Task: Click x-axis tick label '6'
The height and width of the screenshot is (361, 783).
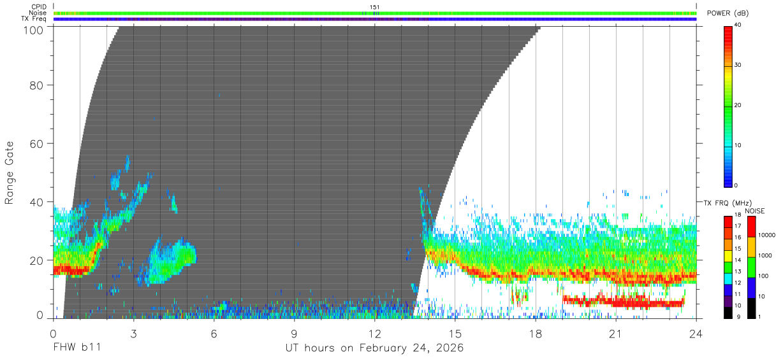Action: coord(214,334)
